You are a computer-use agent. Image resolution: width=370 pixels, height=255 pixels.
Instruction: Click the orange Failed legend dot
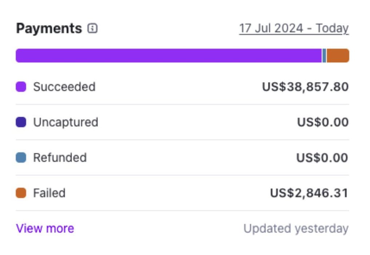click(21, 193)
